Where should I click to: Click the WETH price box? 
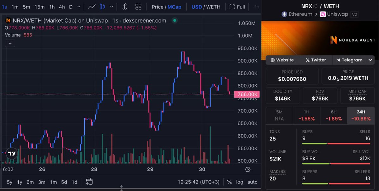point(348,76)
